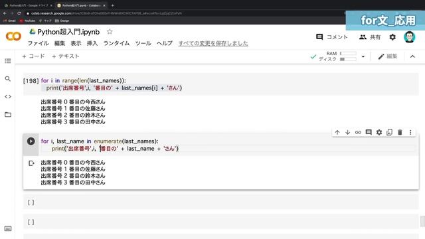Viewport: 425px width, 239px height.
Task: Expand the runtime connection dropdown arrow
Action: [x=363, y=56]
